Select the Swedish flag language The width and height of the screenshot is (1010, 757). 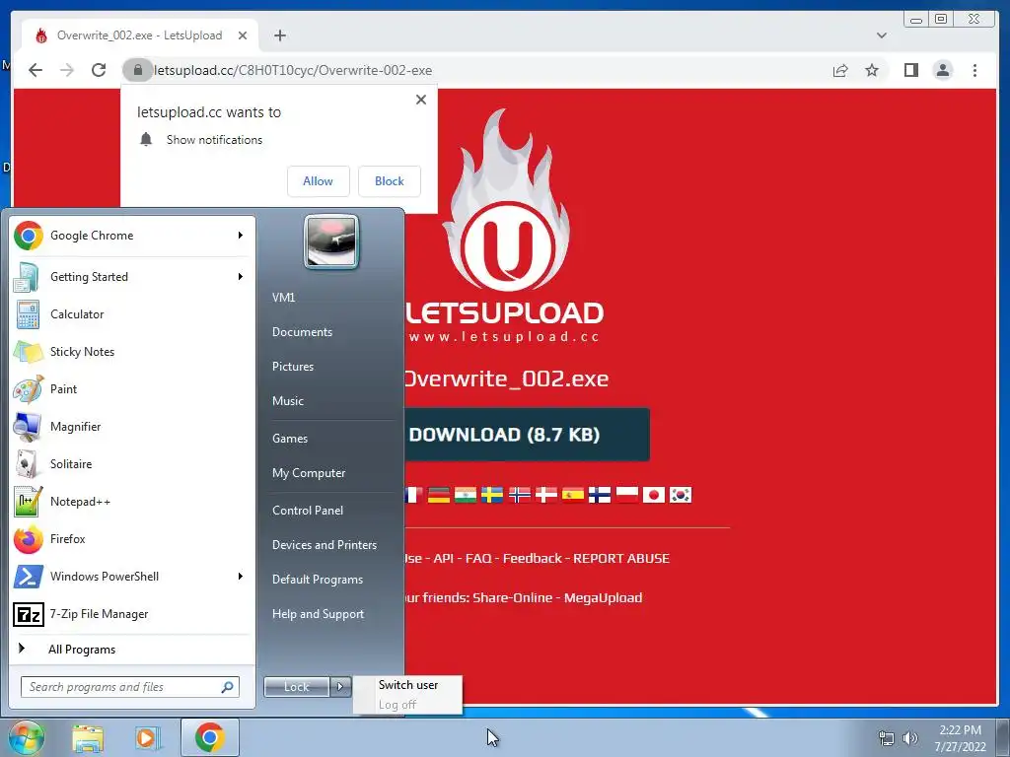[492, 495]
